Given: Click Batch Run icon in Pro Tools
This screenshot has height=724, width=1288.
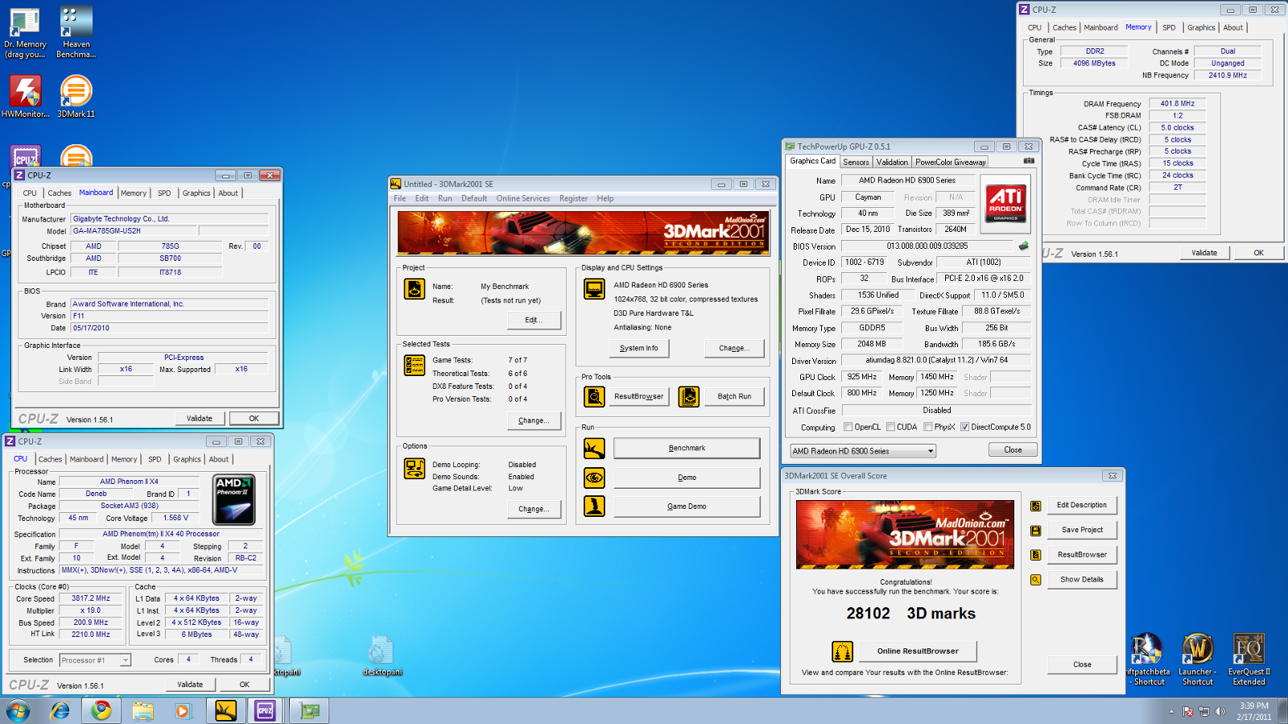Looking at the screenshot, I should (x=688, y=396).
